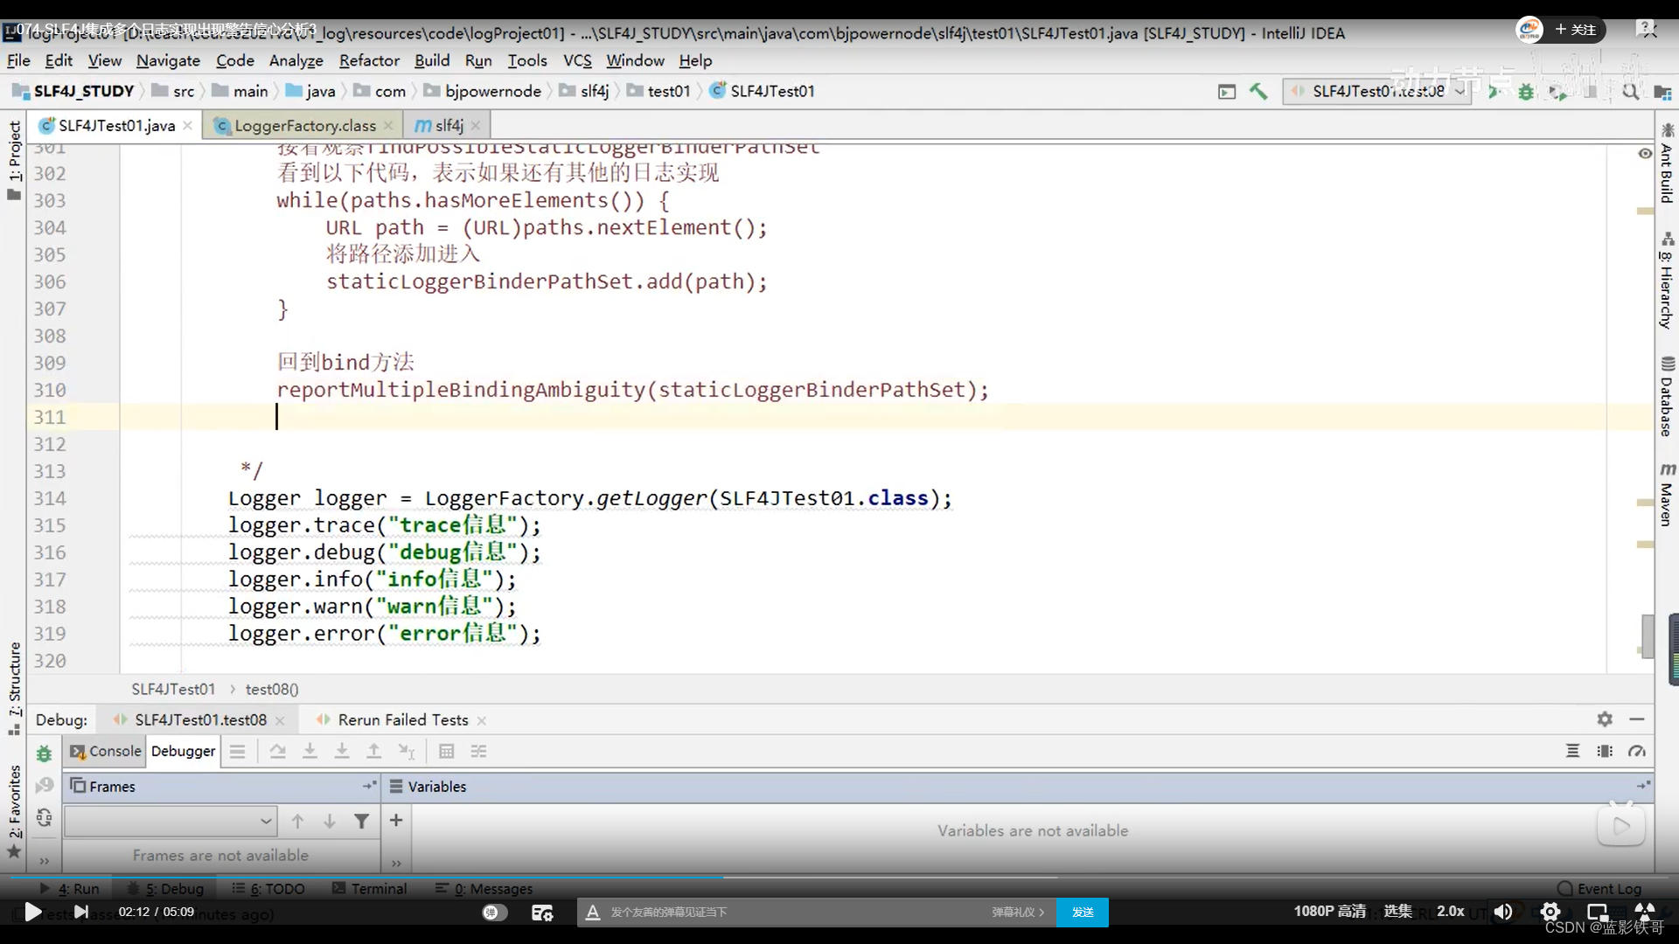Open the Rerun Failed Tests tab
This screenshot has width=1679, height=944.
(402, 720)
